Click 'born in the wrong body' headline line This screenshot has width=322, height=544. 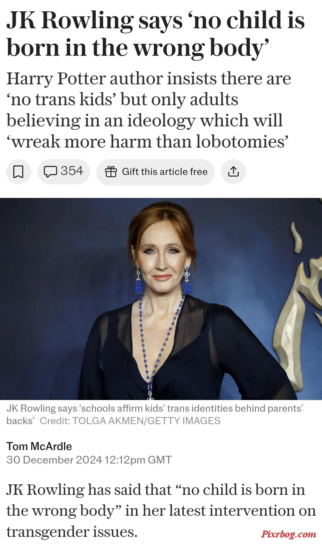(138, 48)
